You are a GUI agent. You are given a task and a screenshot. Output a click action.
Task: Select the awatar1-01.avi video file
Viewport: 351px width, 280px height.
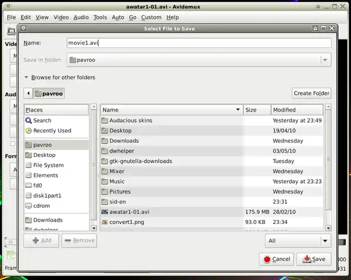point(129,212)
